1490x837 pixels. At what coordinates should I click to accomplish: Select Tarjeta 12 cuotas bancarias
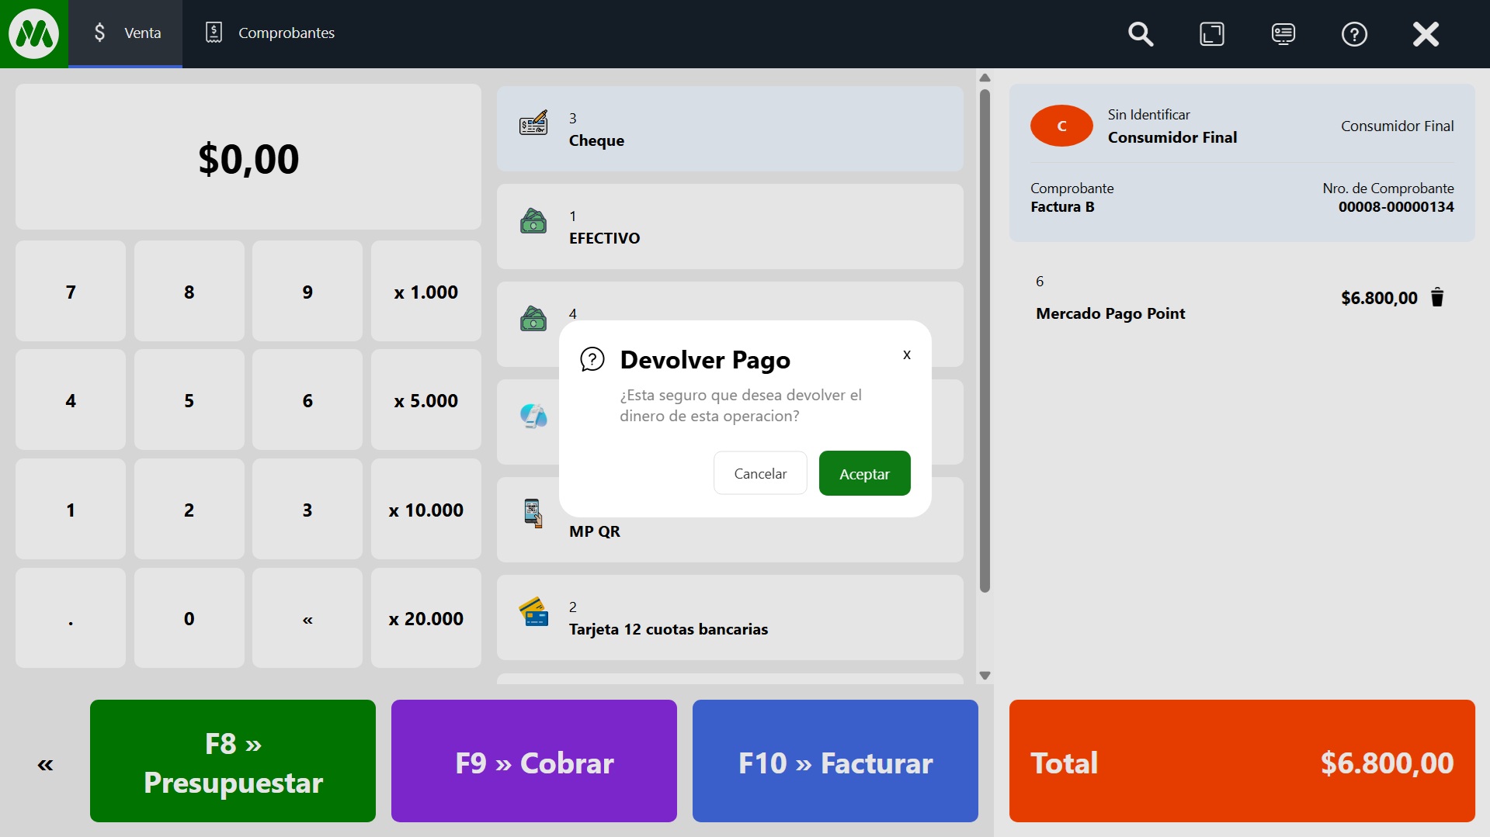coord(729,617)
